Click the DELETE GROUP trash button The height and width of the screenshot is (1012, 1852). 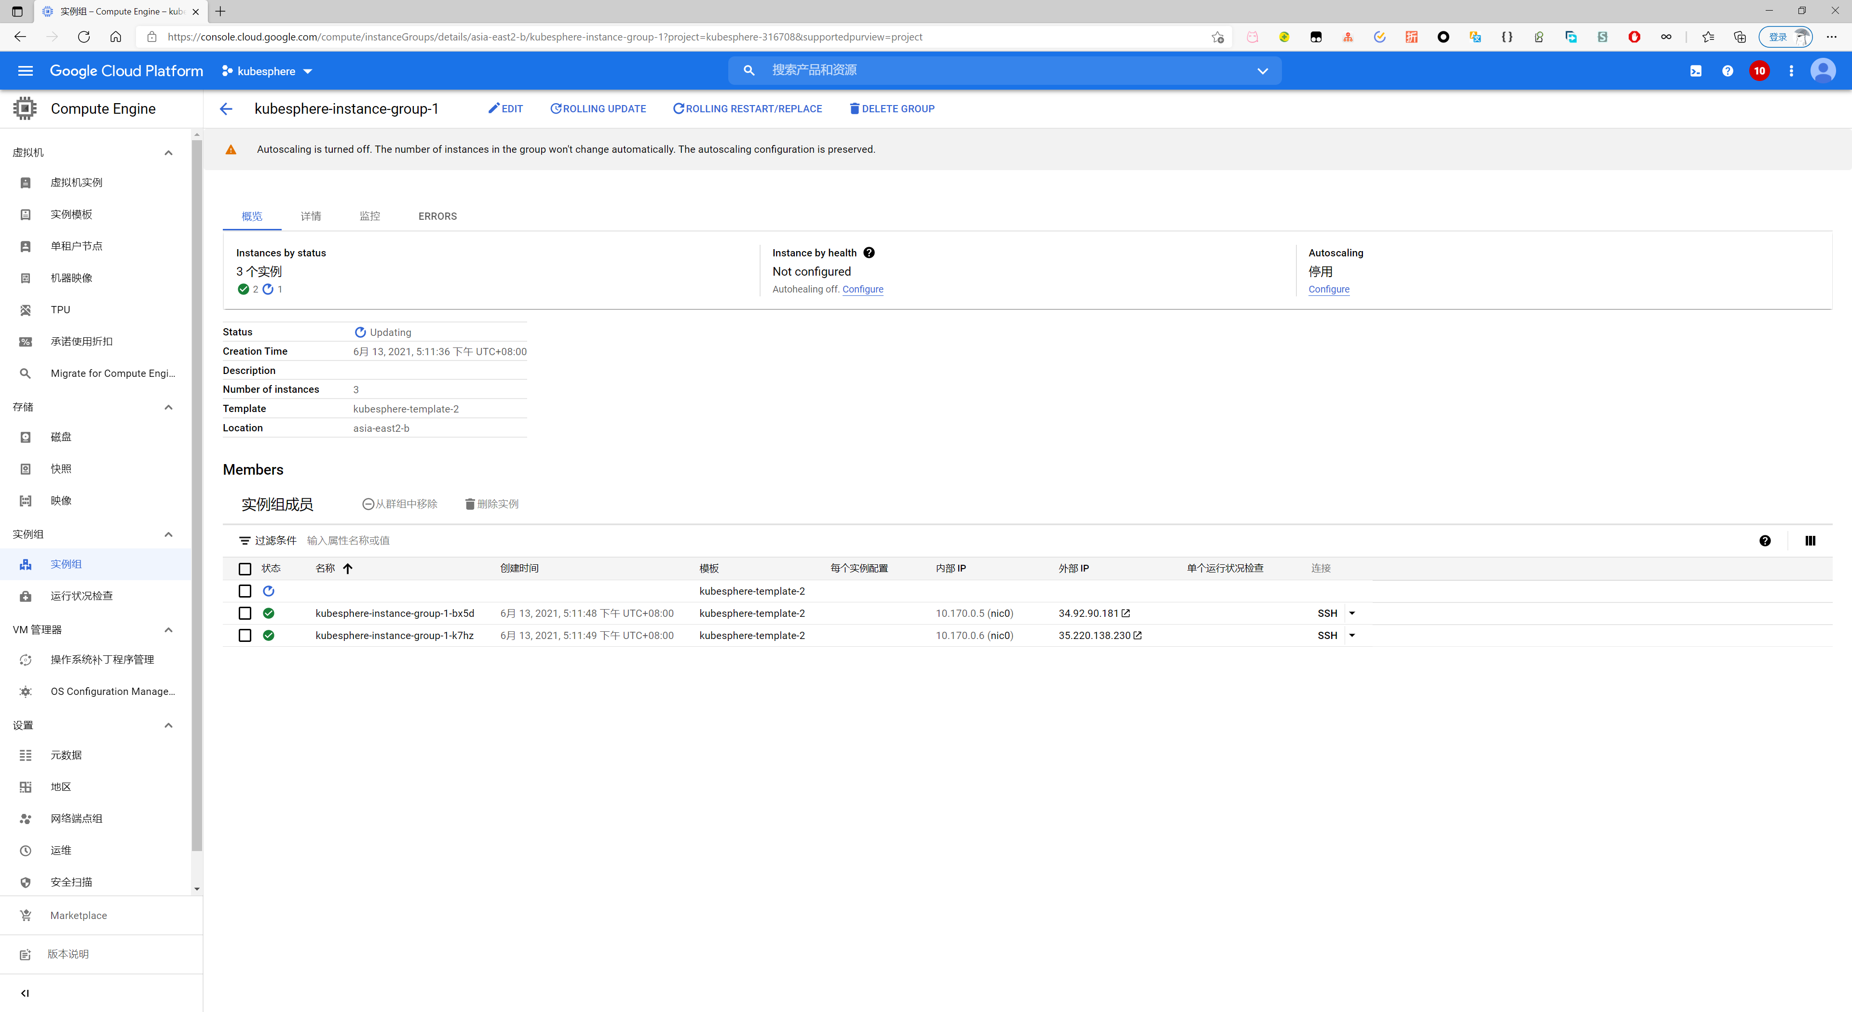[x=891, y=109]
